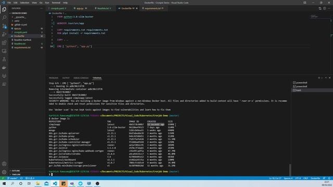The width and height of the screenshot is (333, 187).
Task: Click the green remote window indicator
Action: pyautogui.click(x=3, y=178)
